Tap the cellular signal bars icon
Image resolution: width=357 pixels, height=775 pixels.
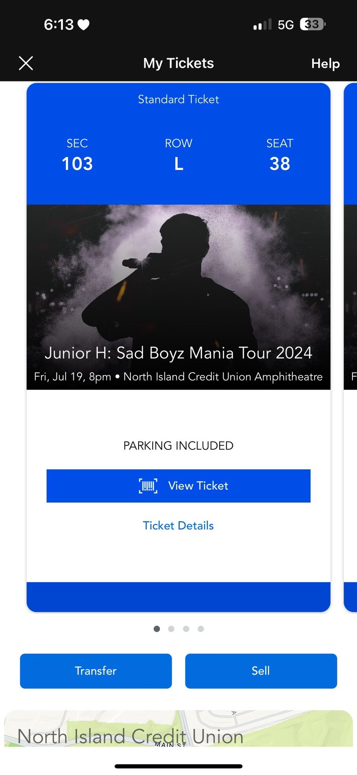click(262, 25)
